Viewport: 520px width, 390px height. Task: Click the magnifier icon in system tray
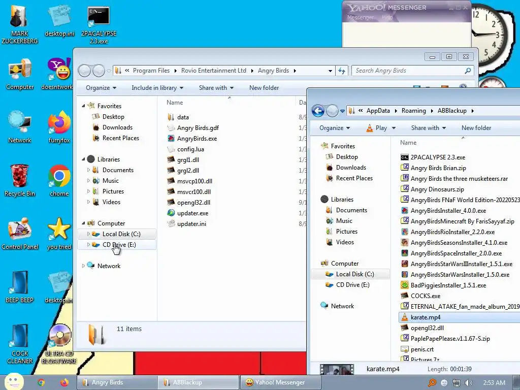pyautogui.click(x=432, y=383)
